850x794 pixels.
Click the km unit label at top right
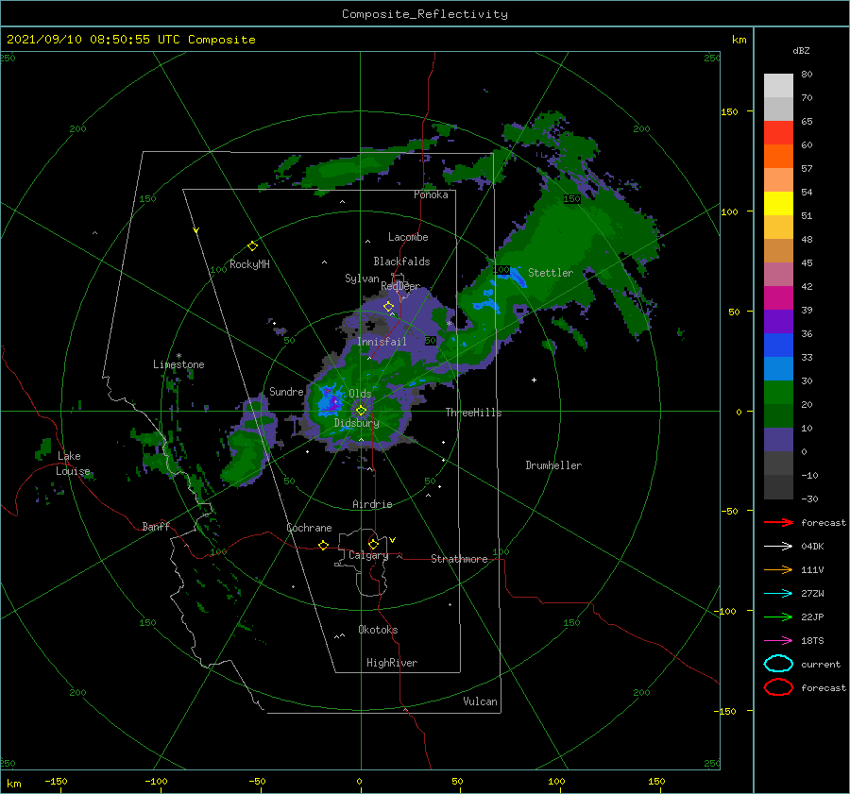(739, 40)
